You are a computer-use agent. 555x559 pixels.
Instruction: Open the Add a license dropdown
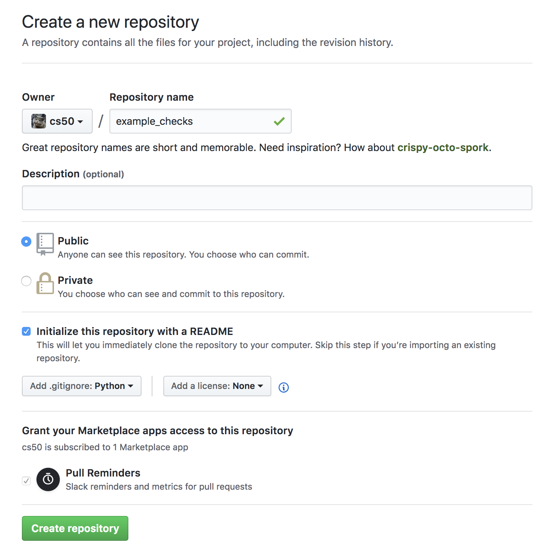click(217, 386)
